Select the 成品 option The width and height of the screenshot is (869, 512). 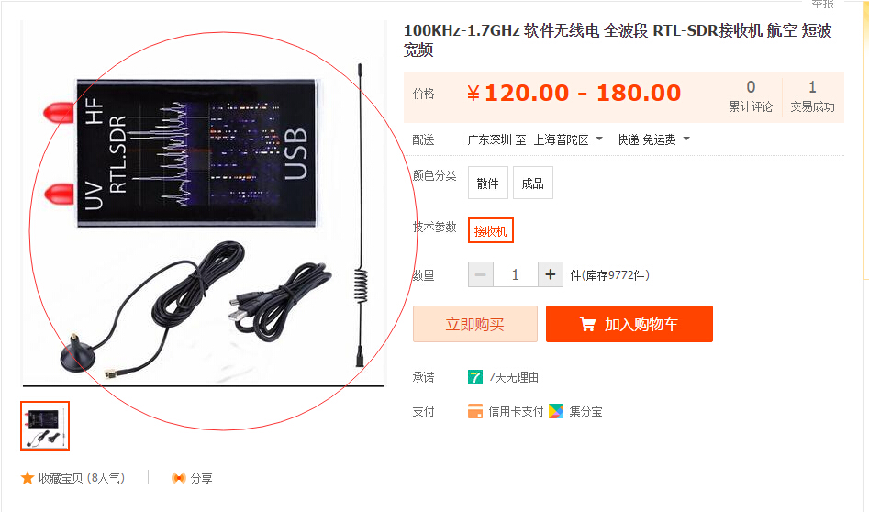[x=532, y=183]
